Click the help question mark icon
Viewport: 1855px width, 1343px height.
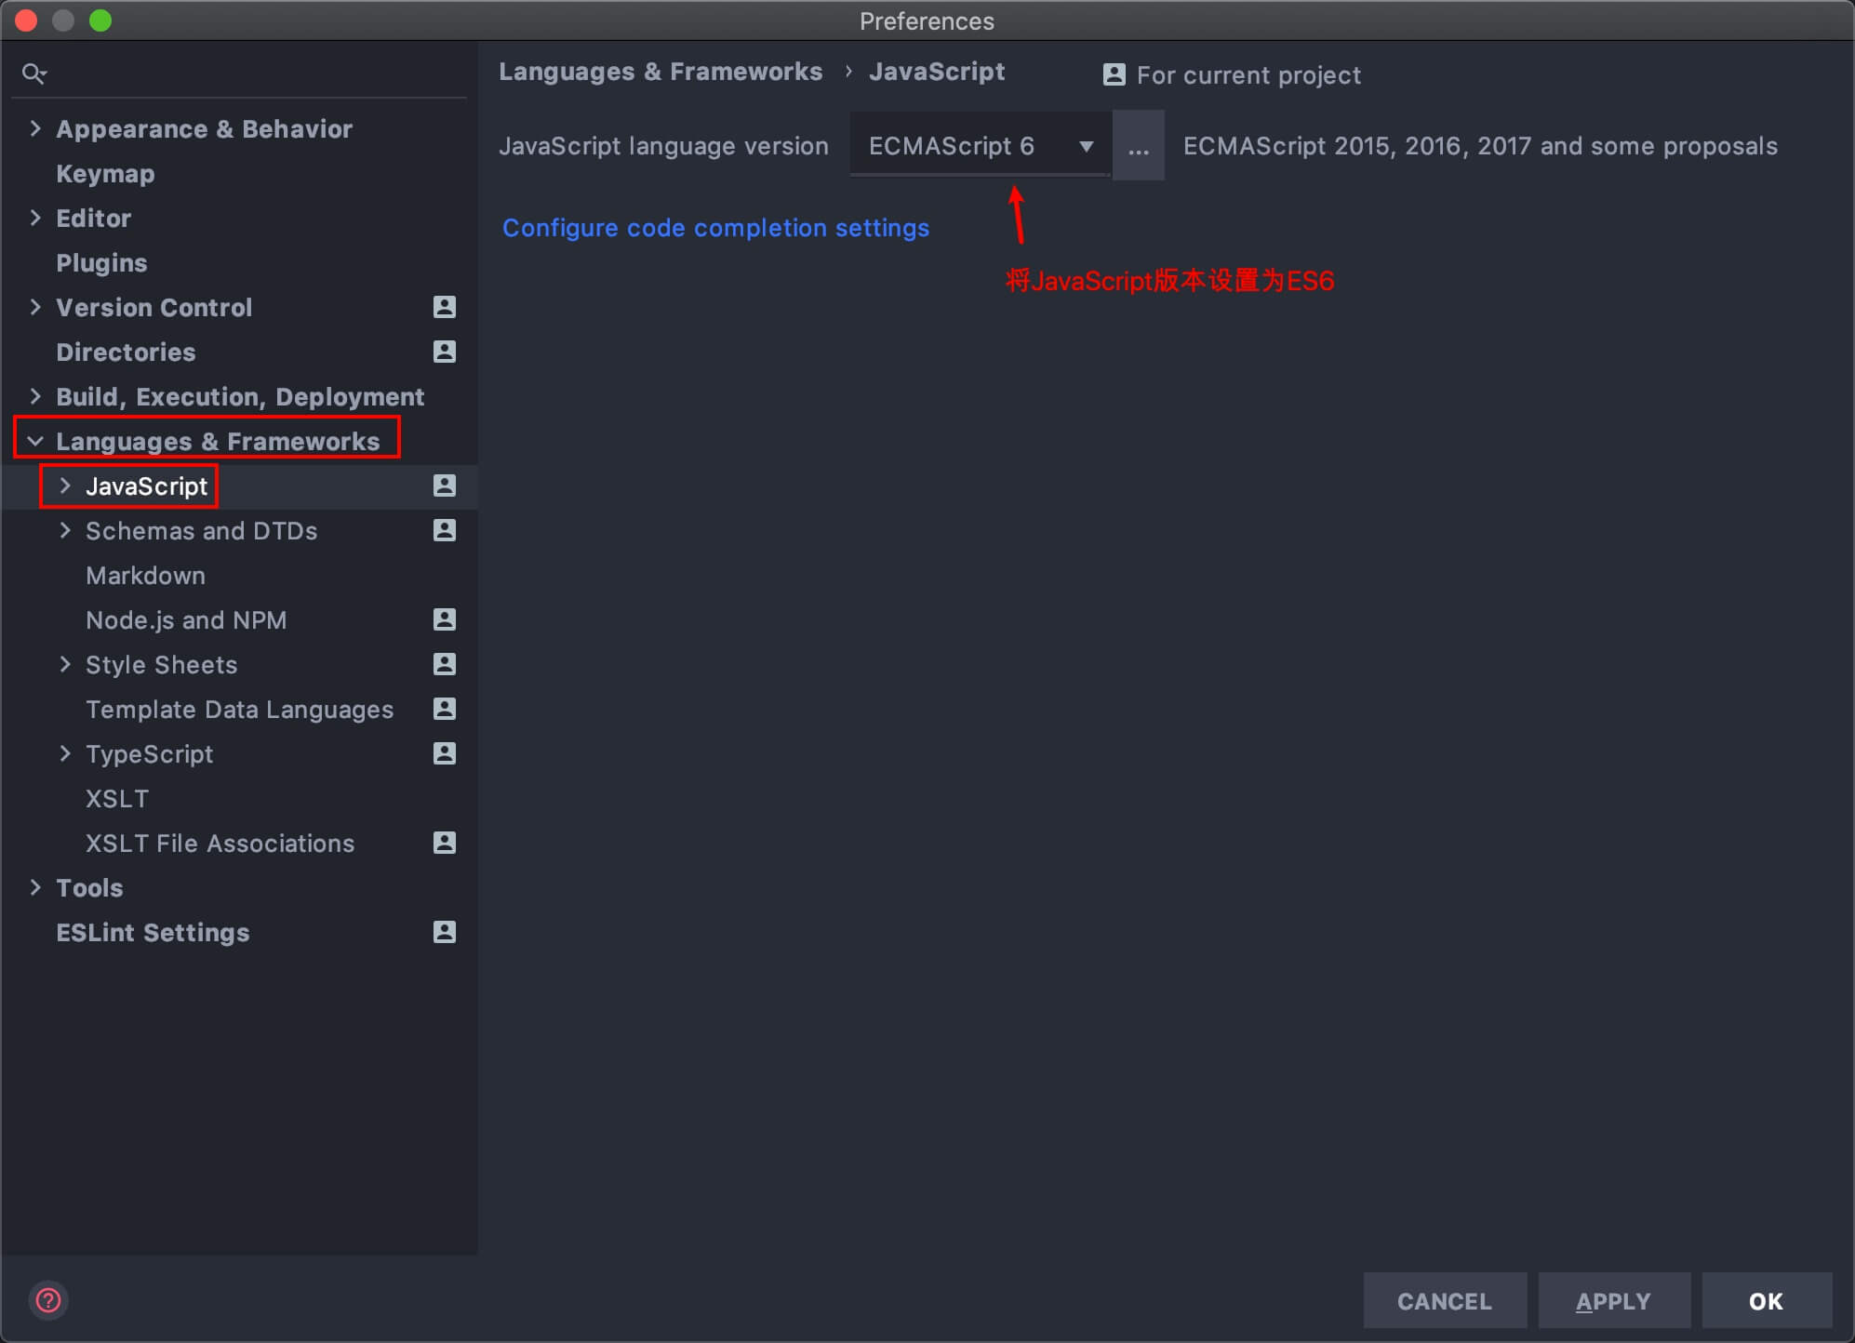coord(48,1300)
